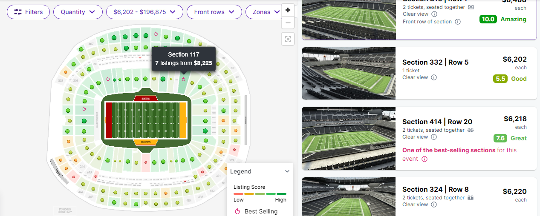540x216 pixels.
Task: Zoom in on the stadium map
Action: [288, 10]
